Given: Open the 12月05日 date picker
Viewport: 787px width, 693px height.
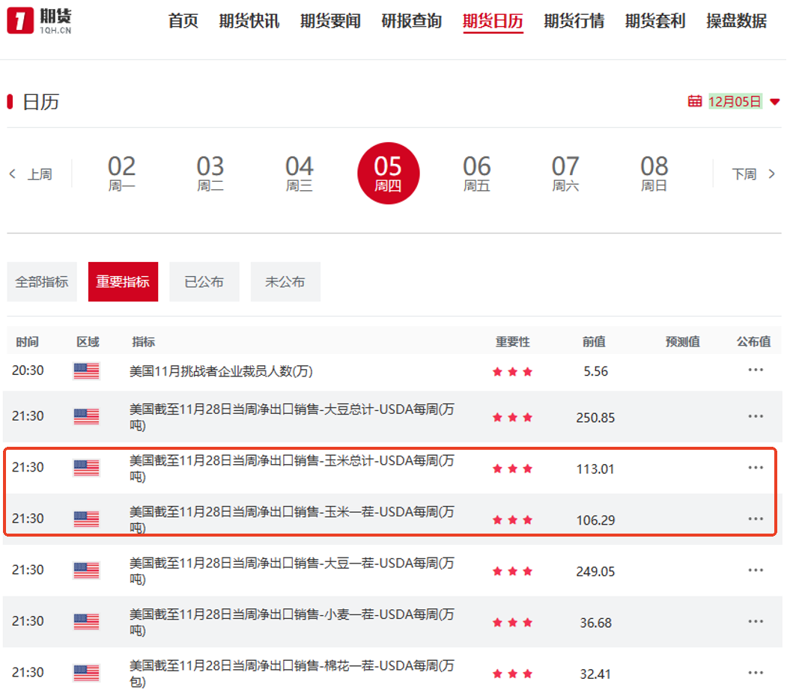Looking at the screenshot, I should click(734, 102).
